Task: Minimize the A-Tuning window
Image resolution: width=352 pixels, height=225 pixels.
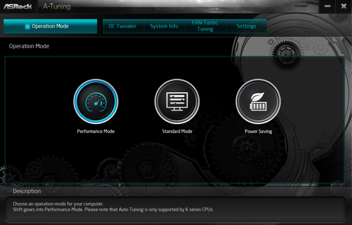Action: coord(328,6)
